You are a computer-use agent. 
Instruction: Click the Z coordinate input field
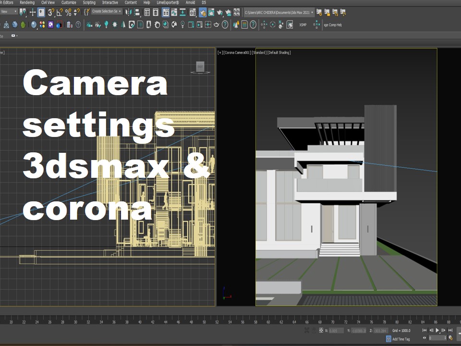[381, 331]
